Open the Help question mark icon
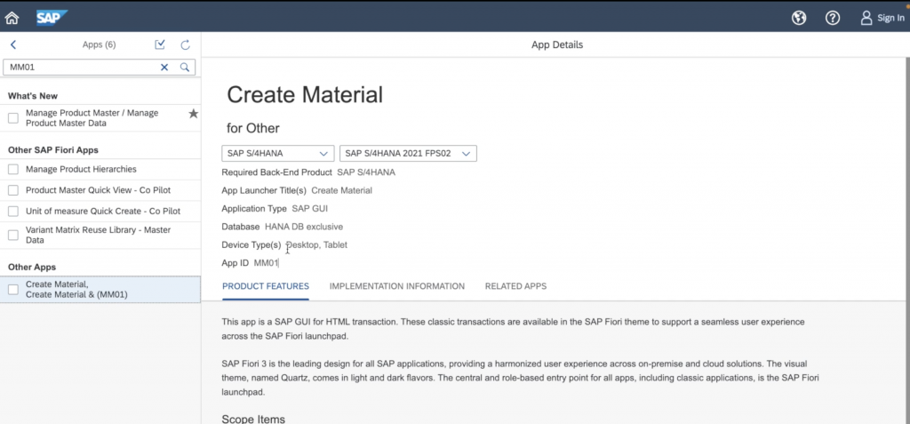This screenshot has width=910, height=424. point(833,18)
